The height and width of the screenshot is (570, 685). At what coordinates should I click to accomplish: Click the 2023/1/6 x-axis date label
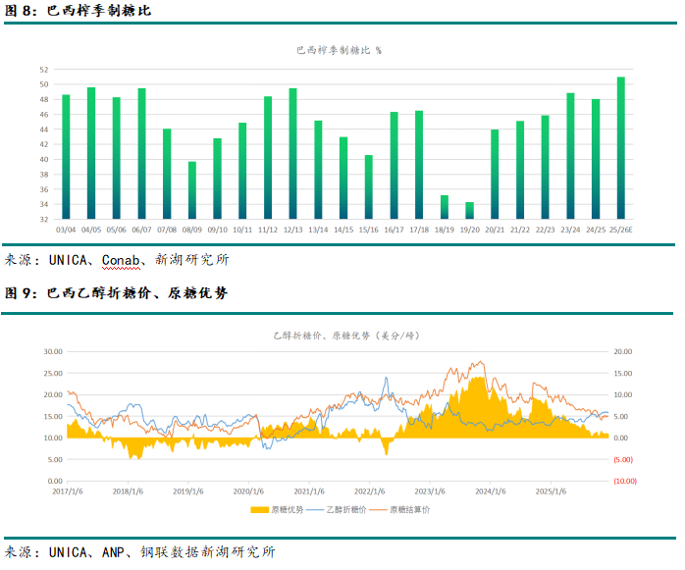tap(430, 492)
